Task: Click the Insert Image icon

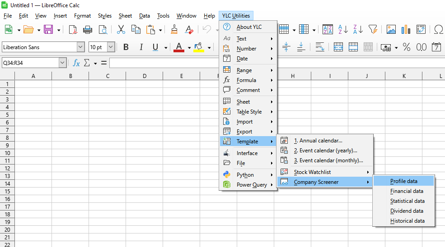Action: coord(391,29)
